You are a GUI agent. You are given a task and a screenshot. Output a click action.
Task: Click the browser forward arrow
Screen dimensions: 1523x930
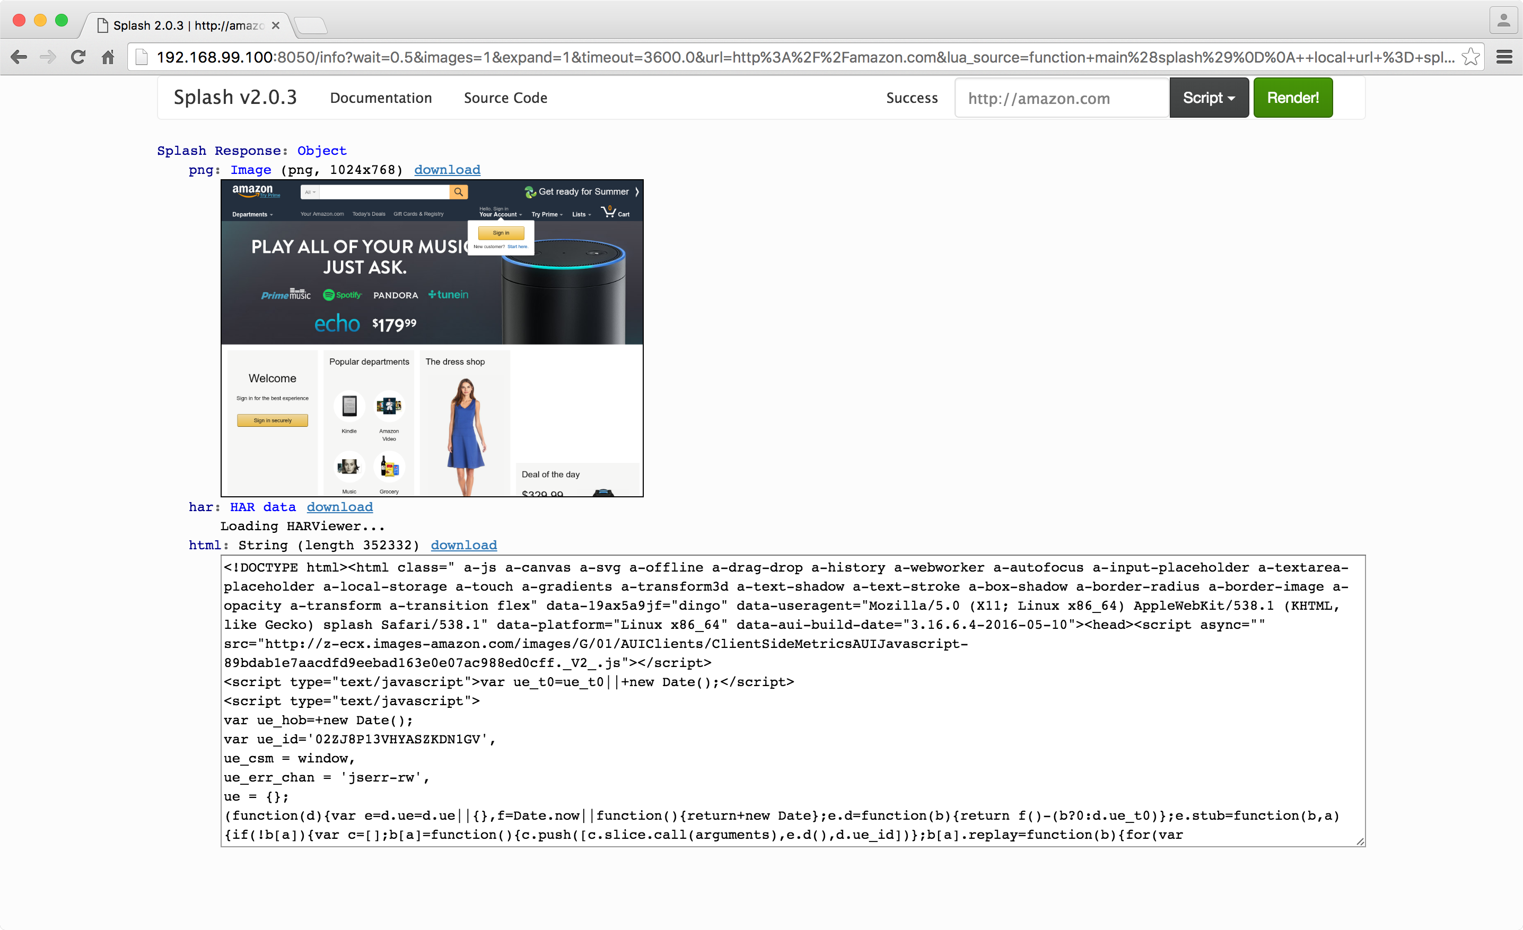point(48,57)
